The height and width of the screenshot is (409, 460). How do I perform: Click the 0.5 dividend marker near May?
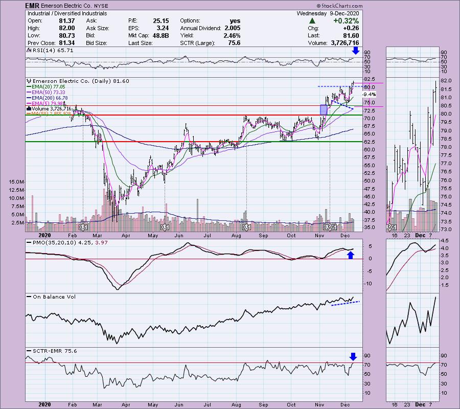(x=165, y=228)
